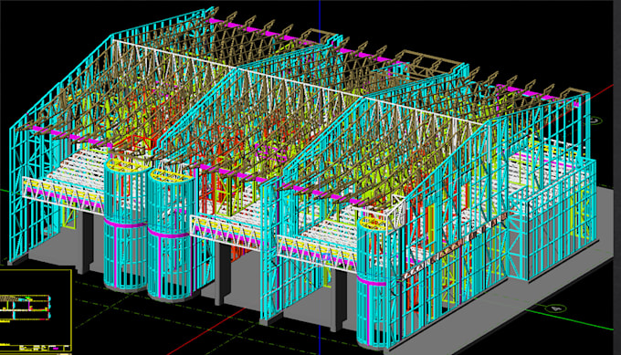Click the dark vertical scrollbar strip
Image resolution: width=621 pixels, height=355 pixels.
pos(617,177)
